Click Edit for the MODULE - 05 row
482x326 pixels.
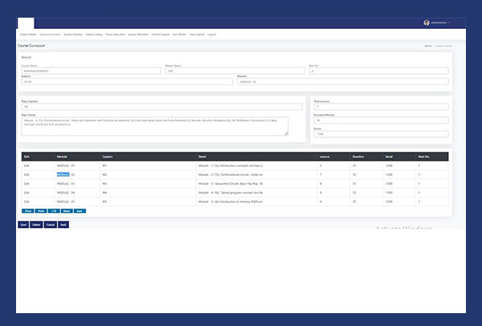[x=26, y=202]
